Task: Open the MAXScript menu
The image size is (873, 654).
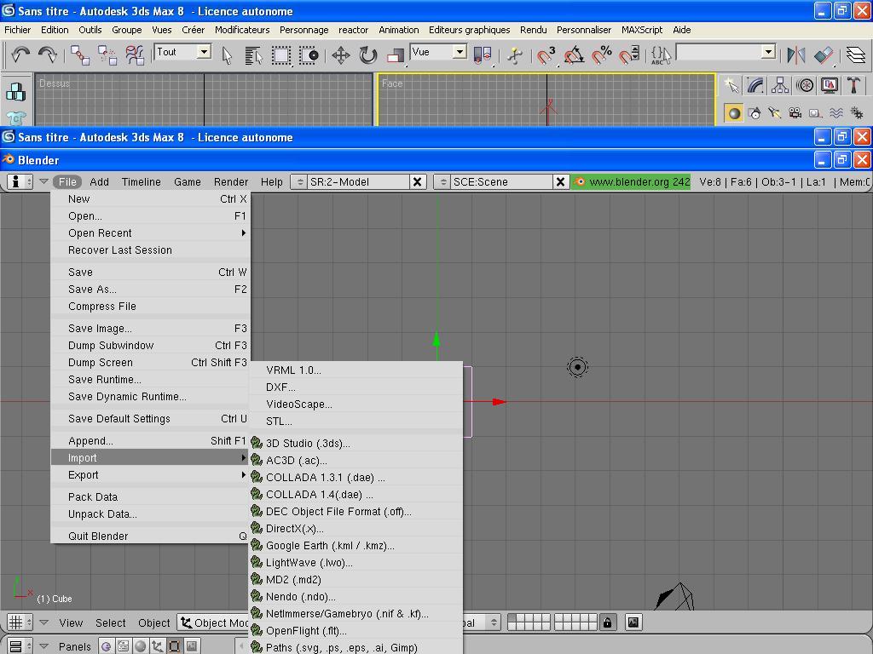Action: (x=642, y=30)
